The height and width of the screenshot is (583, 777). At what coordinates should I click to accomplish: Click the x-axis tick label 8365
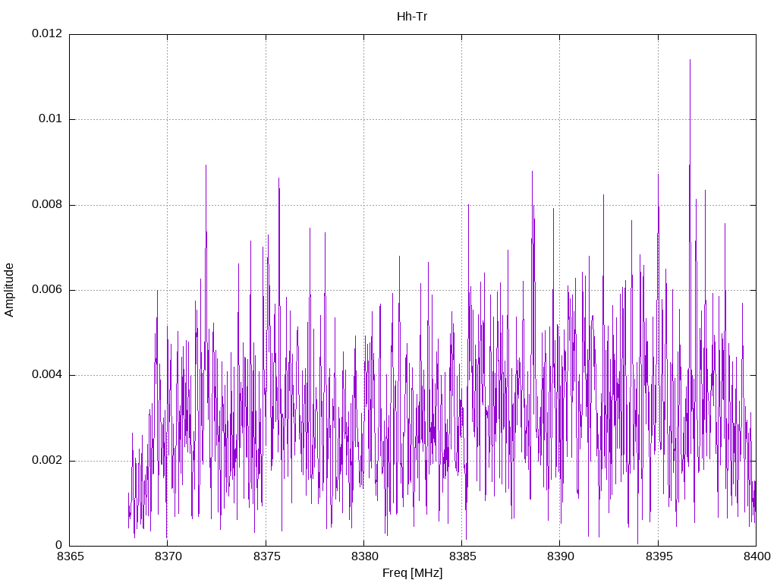[x=70, y=556]
